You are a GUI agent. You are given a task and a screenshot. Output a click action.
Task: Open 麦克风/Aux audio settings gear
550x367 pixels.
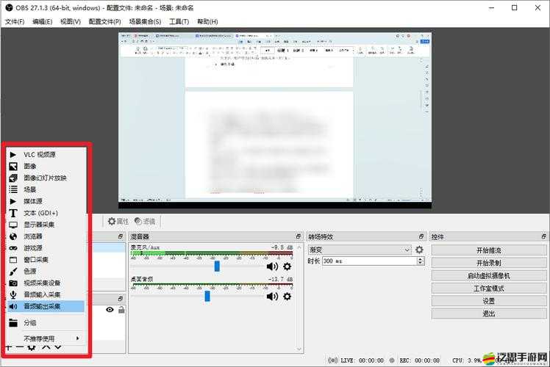[x=287, y=266]
